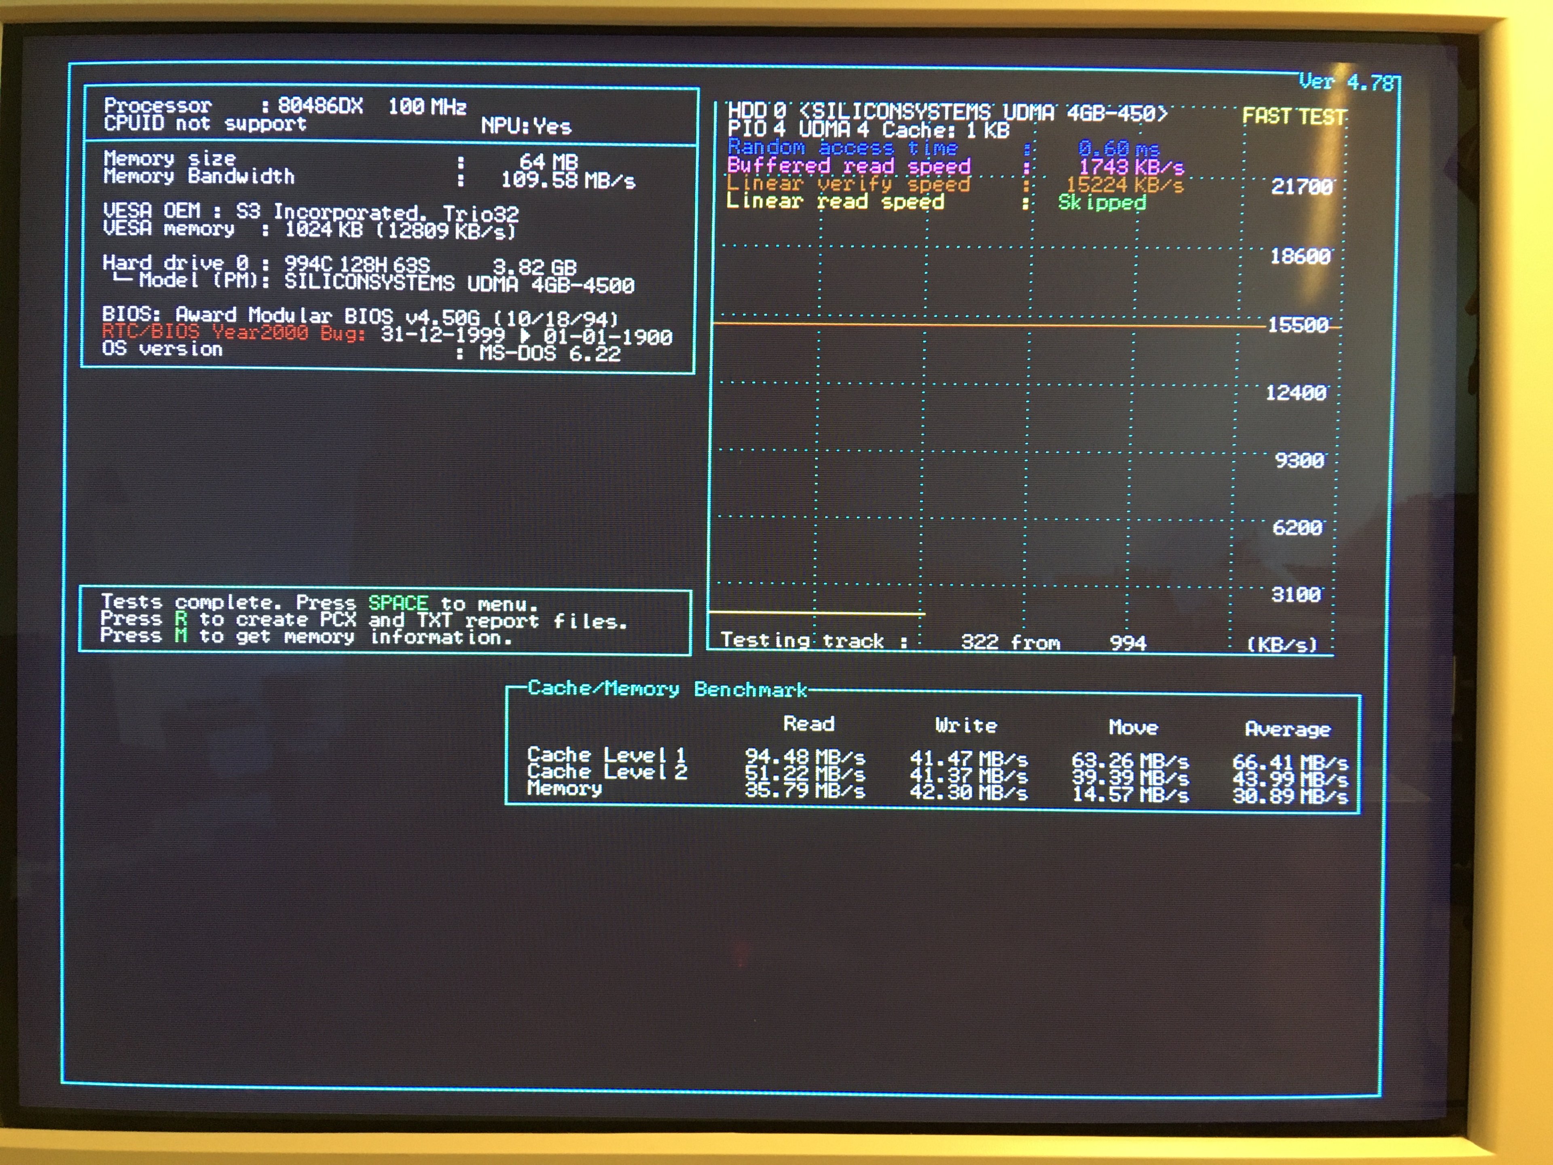Screen dimensions: 1553x1165
Task: Click the Cache/Memory Benchmark title
Action: (x=667, y=688)
